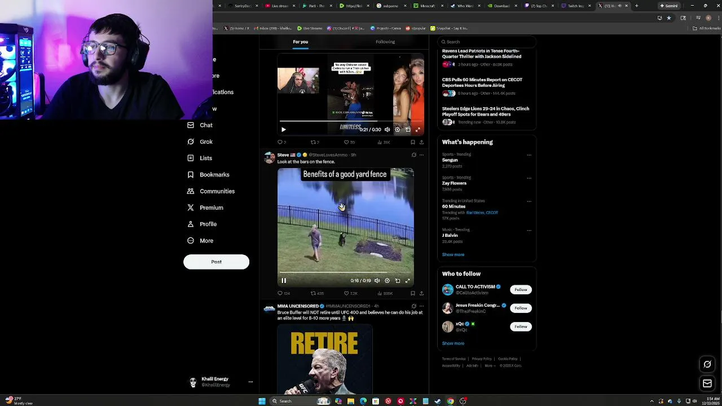This screenshot has width=722, height=406.
Task: Click the X search box
Action: [486, 42]
